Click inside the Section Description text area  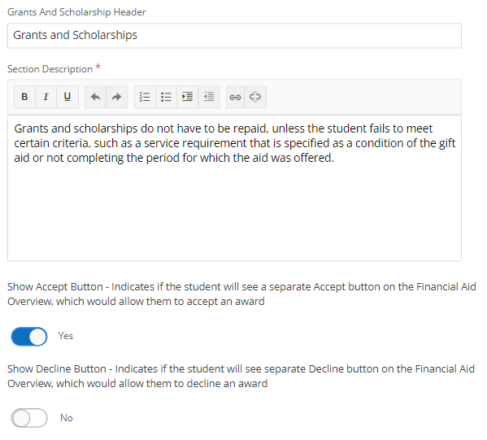234,188
